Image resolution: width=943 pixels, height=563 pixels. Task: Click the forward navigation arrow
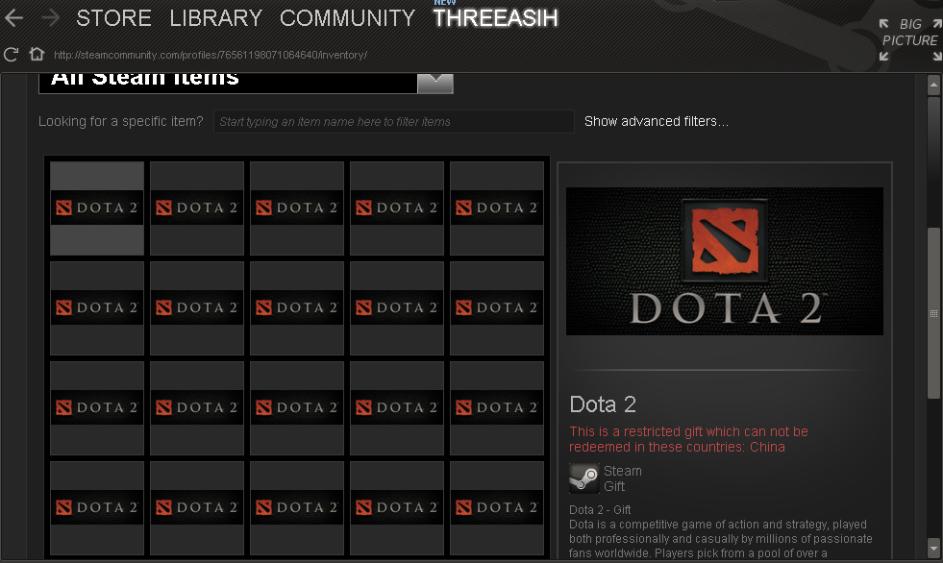pyautogui.click(x=51, y=18)
